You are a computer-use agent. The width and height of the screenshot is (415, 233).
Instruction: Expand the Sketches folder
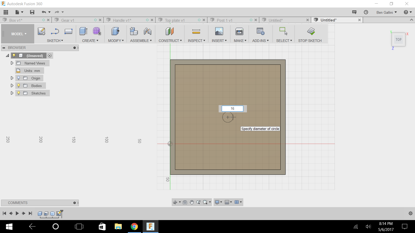coord(12,93)
